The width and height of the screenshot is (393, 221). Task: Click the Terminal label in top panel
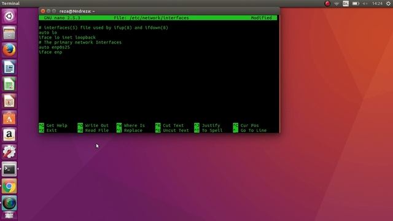pos(10,4)
